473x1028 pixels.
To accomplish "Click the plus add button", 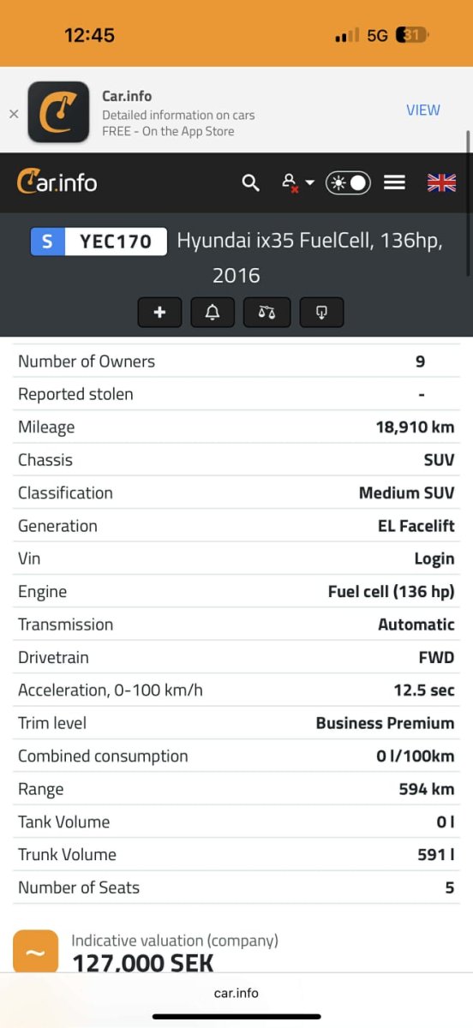I will 159,313.
